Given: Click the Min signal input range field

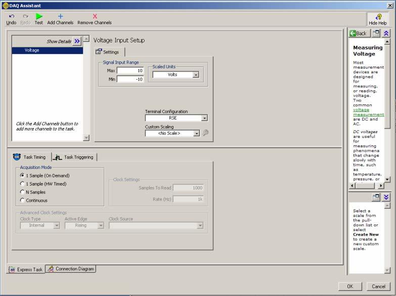Looking at the screenshot, I should 130,79.
